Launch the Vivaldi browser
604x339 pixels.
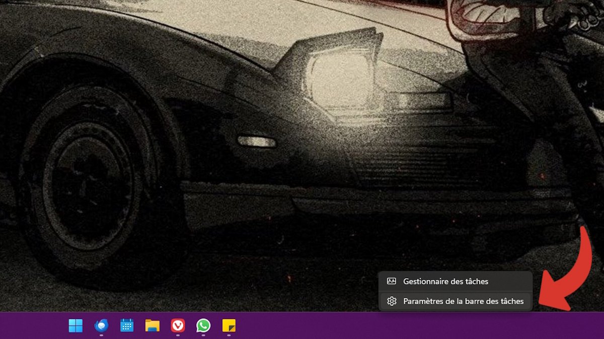[178, 326]
